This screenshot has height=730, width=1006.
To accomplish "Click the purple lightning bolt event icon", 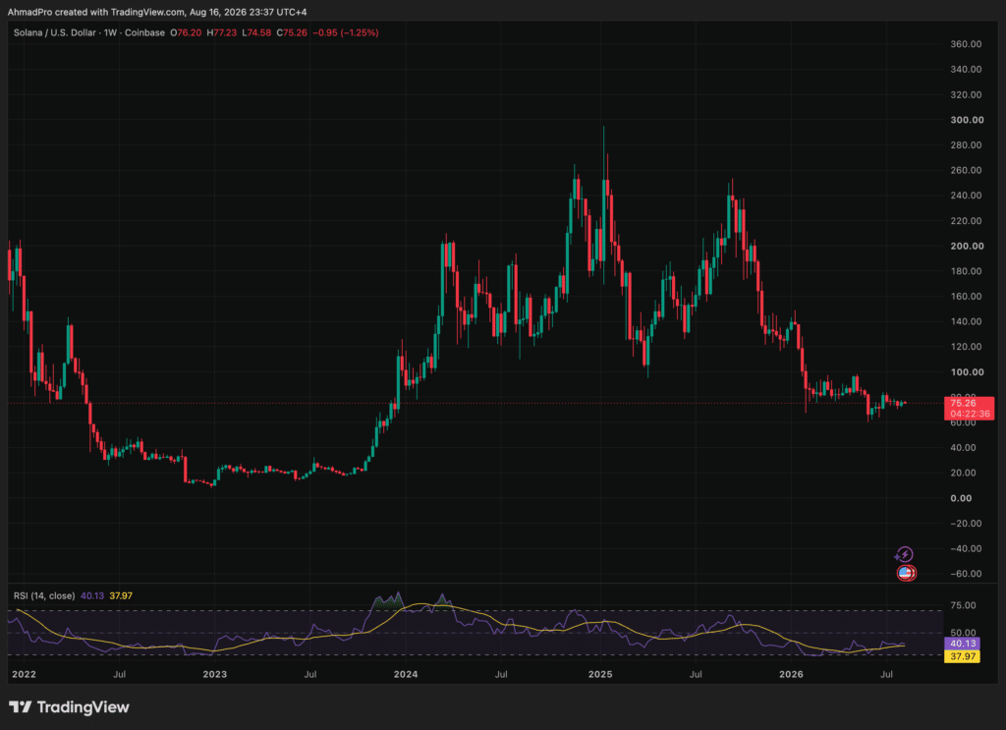I will point(904,554).
